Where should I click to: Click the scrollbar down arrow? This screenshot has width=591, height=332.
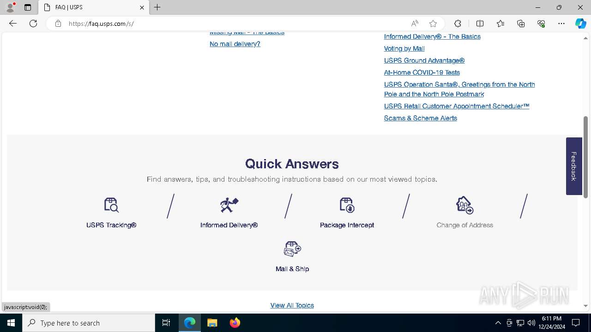click(x=585, y=306)
